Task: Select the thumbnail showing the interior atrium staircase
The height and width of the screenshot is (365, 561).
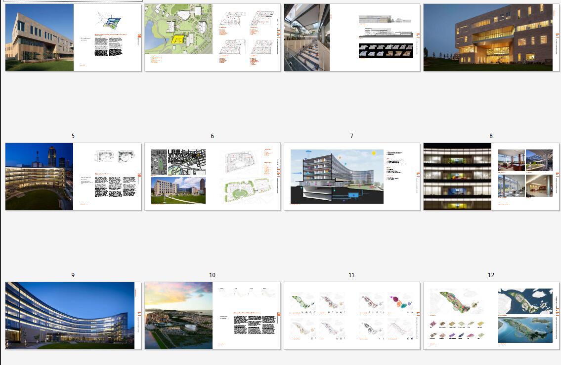Action: [352, 37]
